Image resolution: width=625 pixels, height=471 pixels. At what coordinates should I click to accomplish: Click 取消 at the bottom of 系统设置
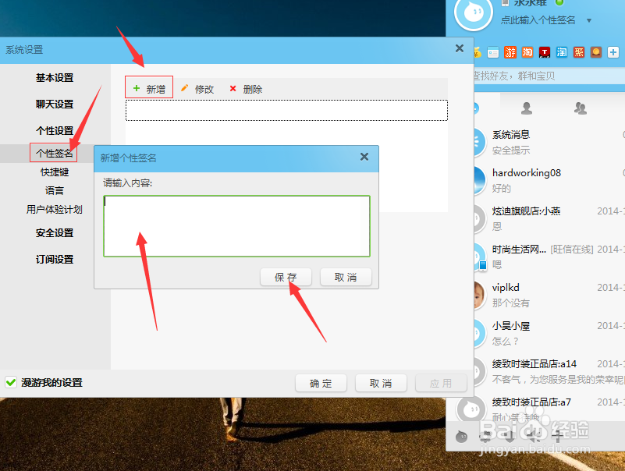381,383
